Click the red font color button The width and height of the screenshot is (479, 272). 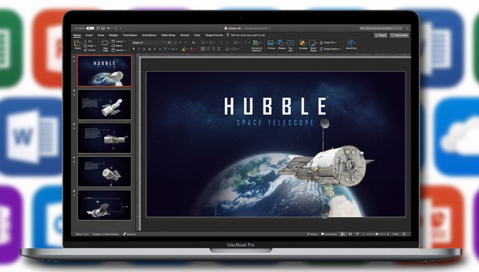tap(191, 49)
